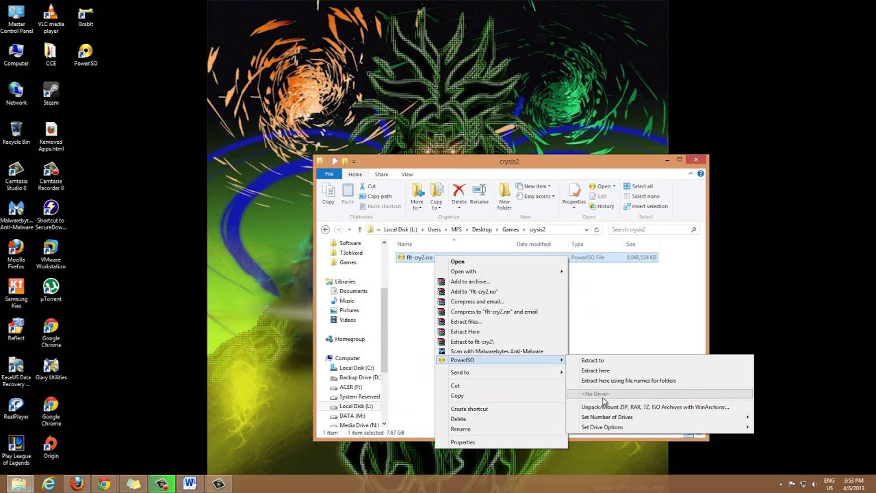Open the Recycle Bin on the desktop
The image size is (876, 493).
click(x=16, y=133)
